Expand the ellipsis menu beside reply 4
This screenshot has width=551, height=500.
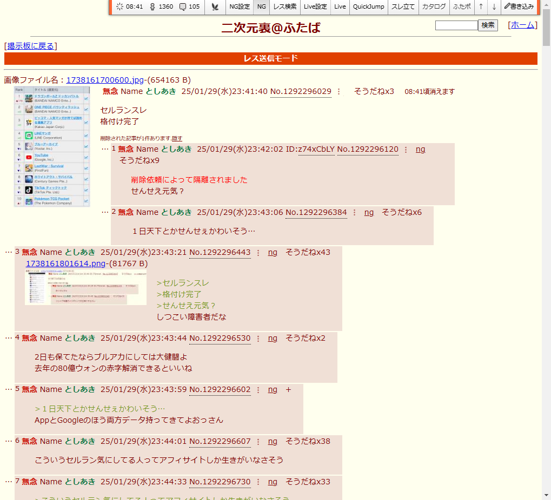(9, 338)
